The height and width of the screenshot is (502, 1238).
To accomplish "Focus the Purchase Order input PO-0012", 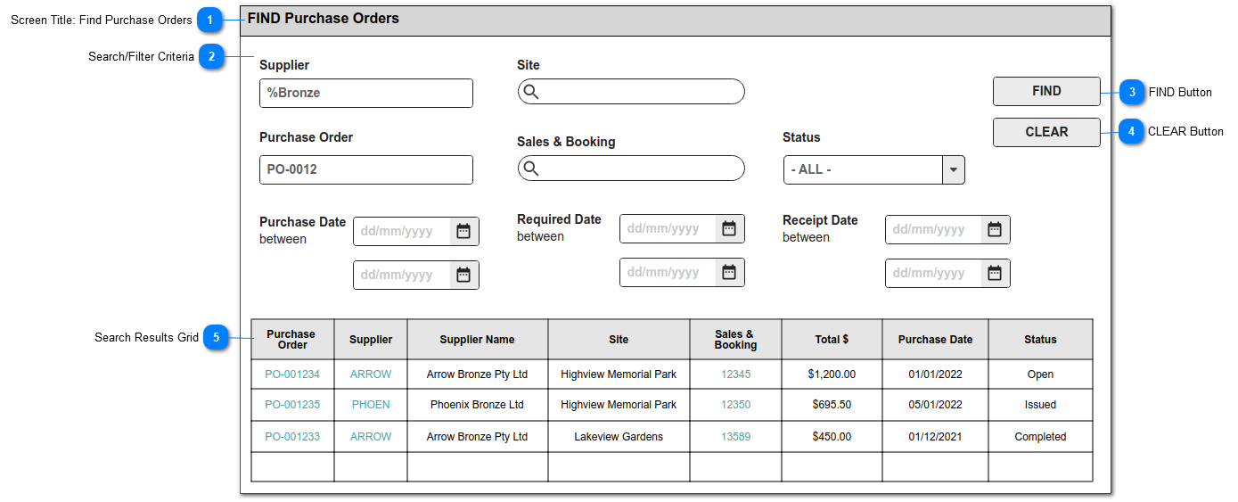I will (x=366, y=169).
